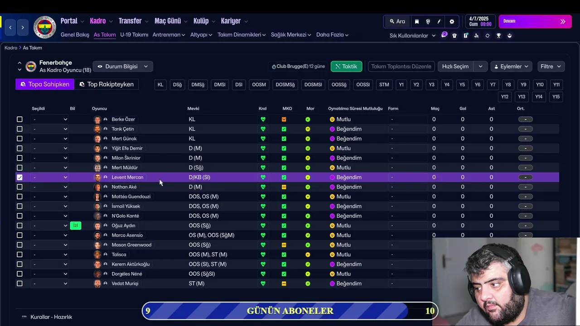The width and height of the screenshot is (580, 326).
Task: Click the KL position slot button
Action: [x=160, y=85]
